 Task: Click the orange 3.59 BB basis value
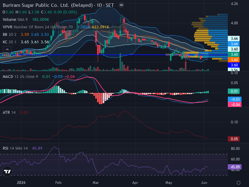(x=25, y=35)
